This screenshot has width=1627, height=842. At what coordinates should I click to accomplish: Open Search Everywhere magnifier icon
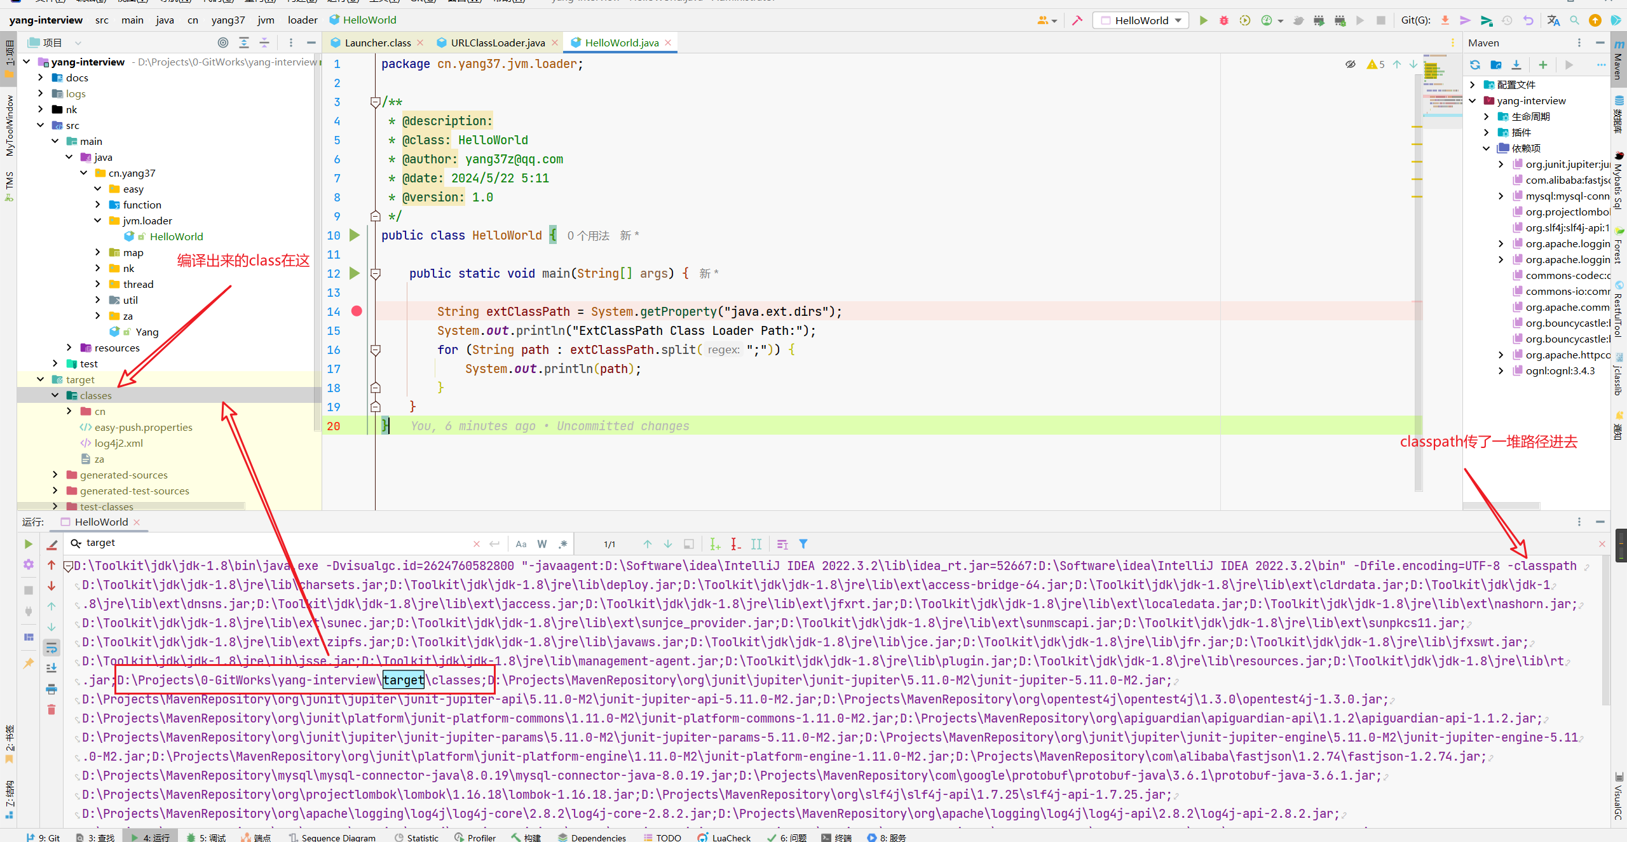point(1574,20)
